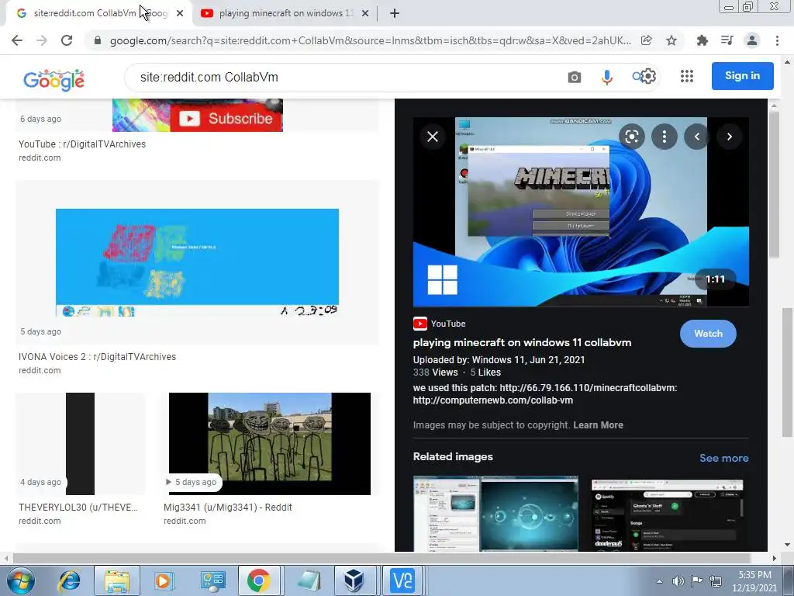
Task: Go to the Google logo homepage
Action: (x=54, y=80)
